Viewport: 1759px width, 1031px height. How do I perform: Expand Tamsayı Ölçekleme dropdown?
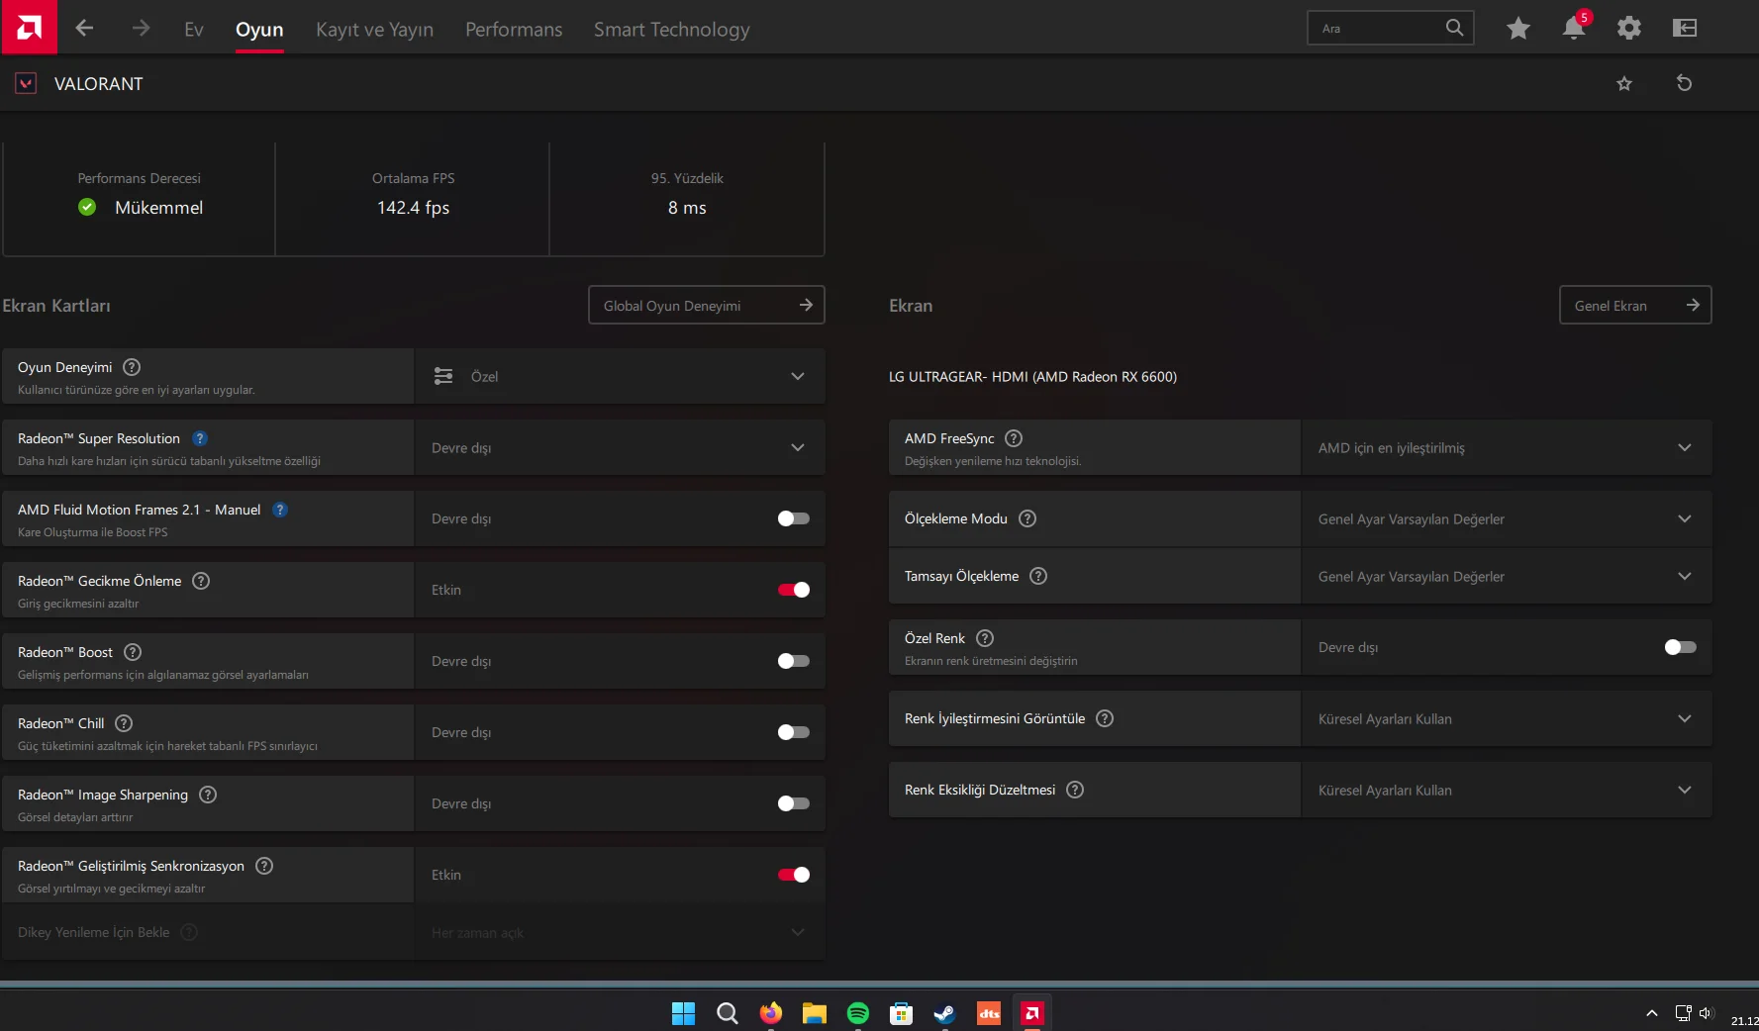pos(1507,576)
